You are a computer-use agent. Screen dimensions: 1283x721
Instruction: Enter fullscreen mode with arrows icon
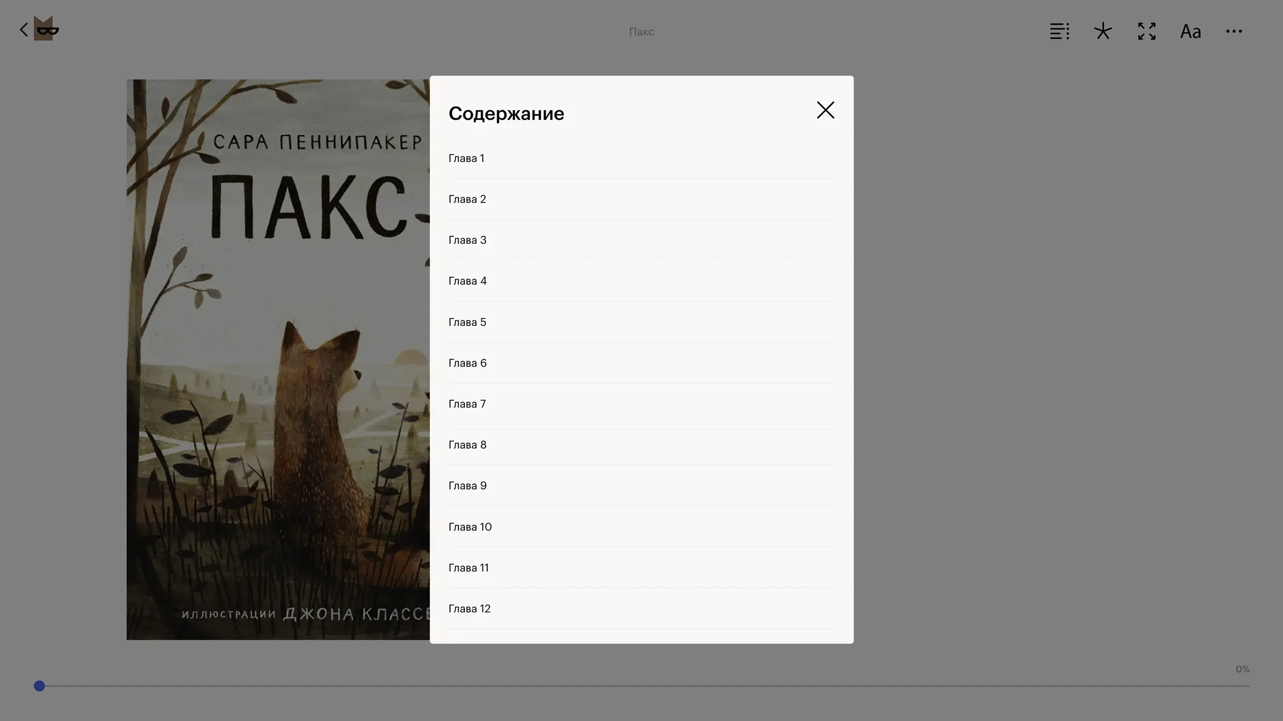click(x=1147, y=31)
